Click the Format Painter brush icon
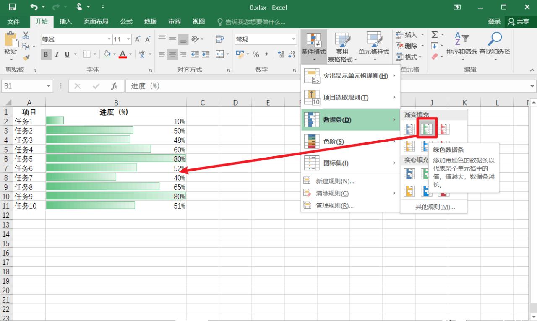 click(26, 58)
